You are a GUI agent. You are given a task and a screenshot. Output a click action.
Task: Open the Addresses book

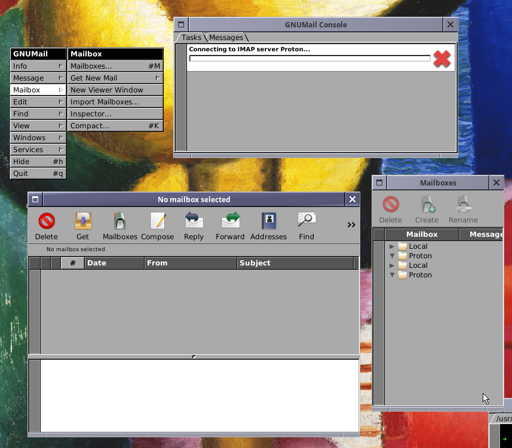pos(268,222)
